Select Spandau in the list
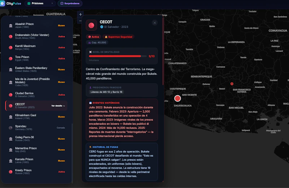This screenshot has width=289, height=188. pyautogui.click(x=36, y=128)
